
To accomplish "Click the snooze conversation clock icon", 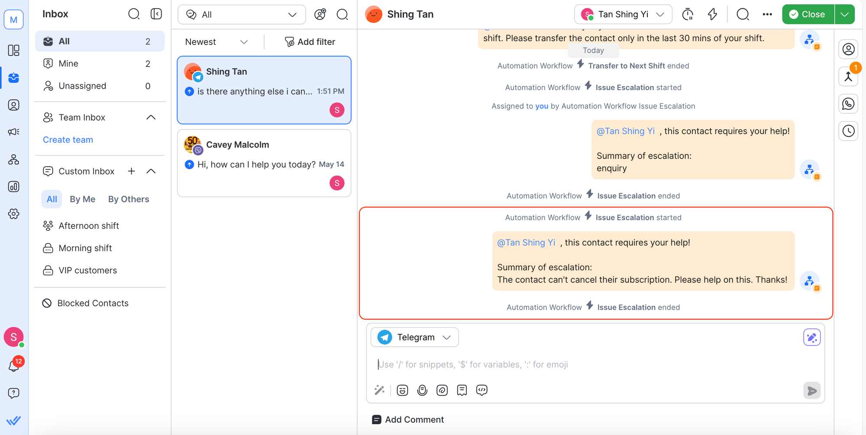I will [688, 14].
